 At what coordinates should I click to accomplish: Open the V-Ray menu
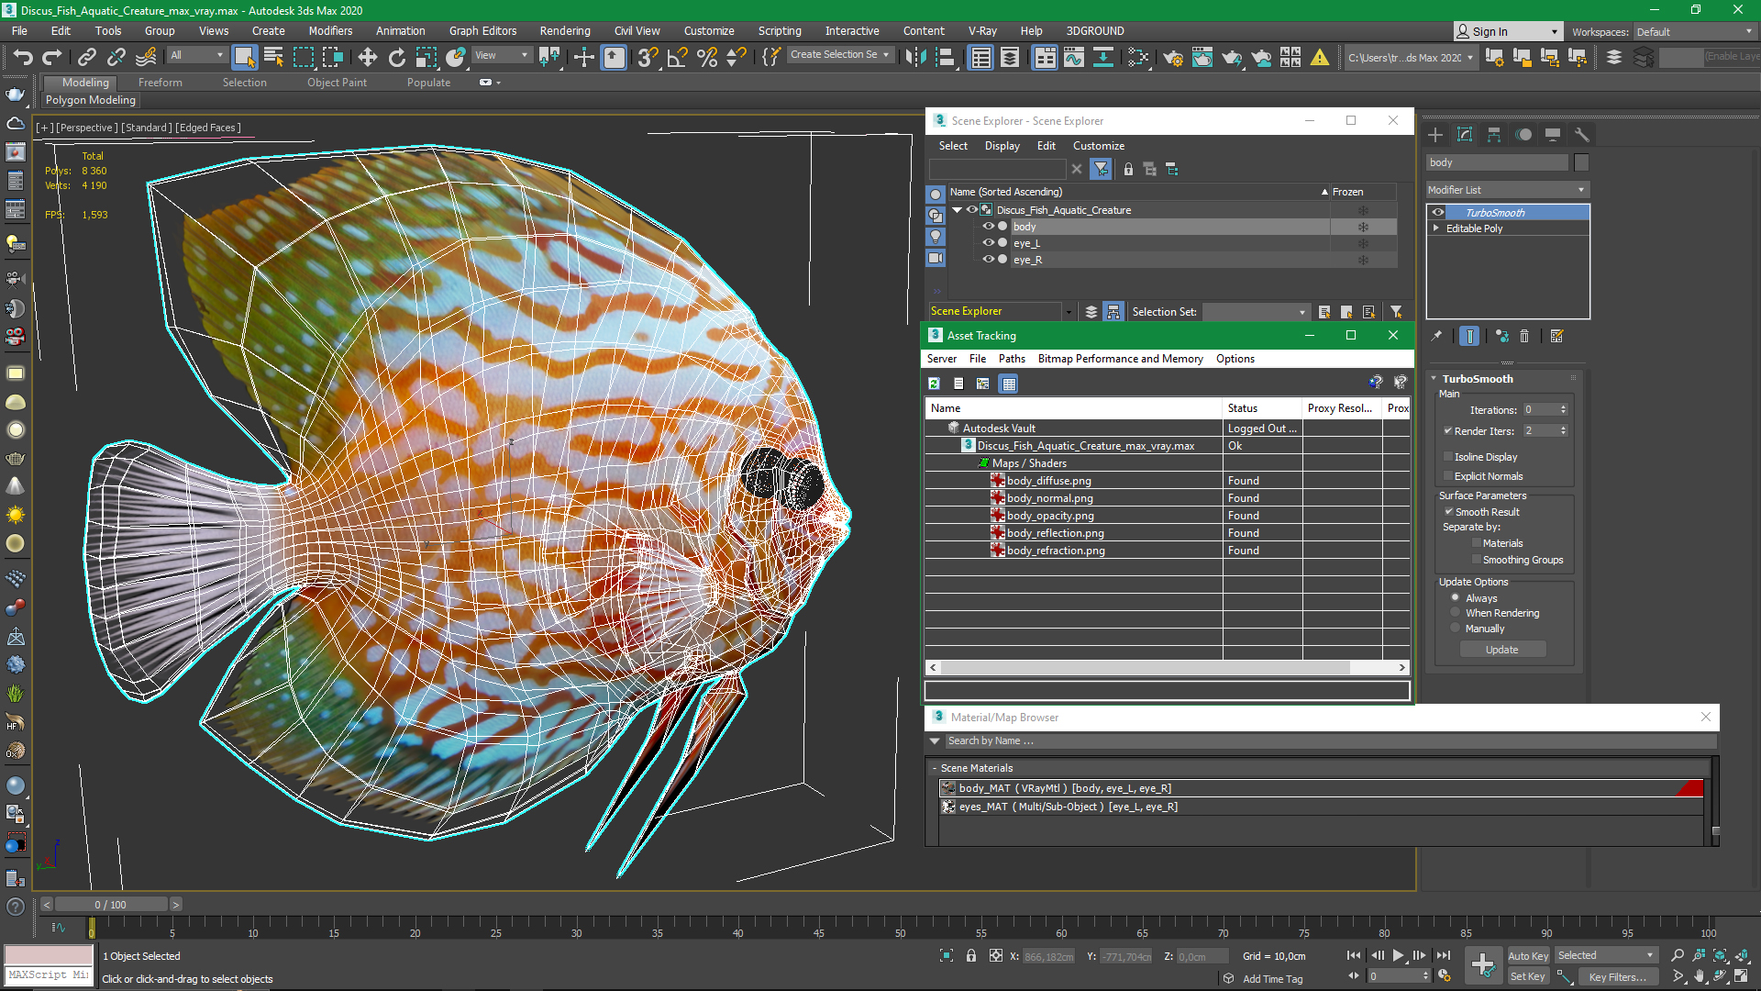point(982,31)
